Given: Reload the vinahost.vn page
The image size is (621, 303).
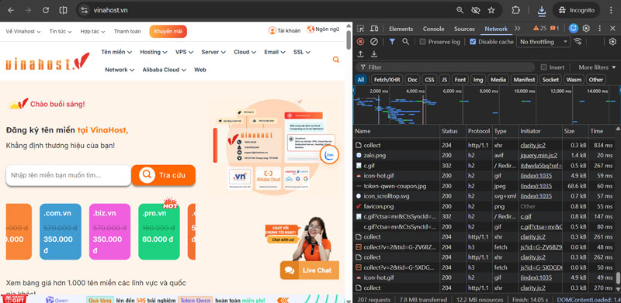Looking at the screenshot, I should (46, 10).
